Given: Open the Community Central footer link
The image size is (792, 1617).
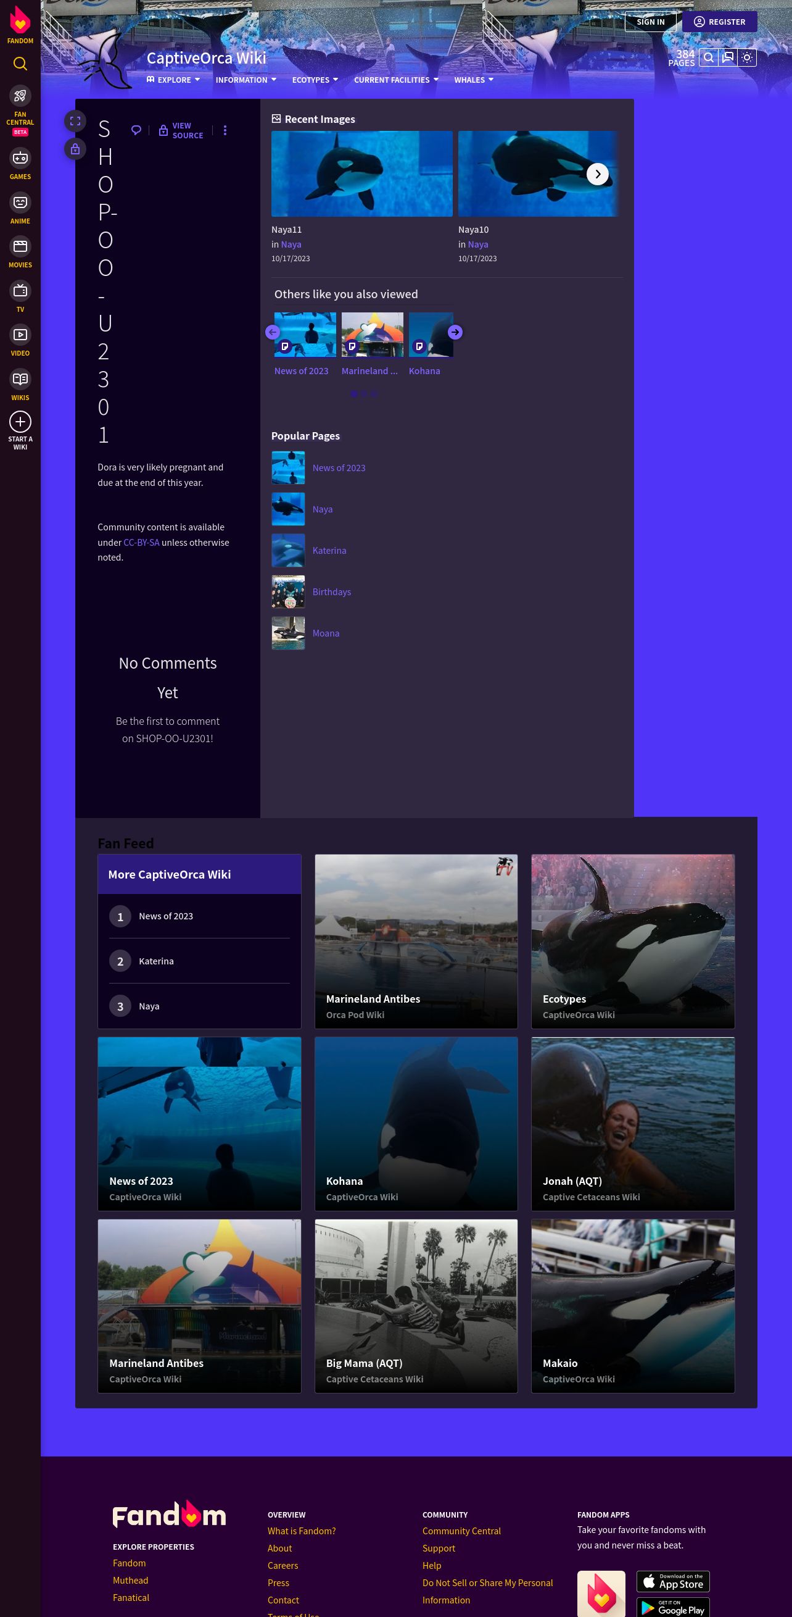Looking at the screenshot, I should 461,1531.
